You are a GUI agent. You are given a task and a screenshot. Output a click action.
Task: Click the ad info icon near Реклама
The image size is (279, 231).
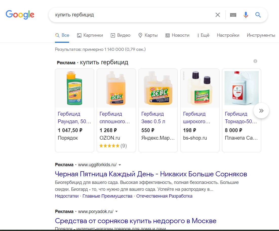click(x=255, y=61)
